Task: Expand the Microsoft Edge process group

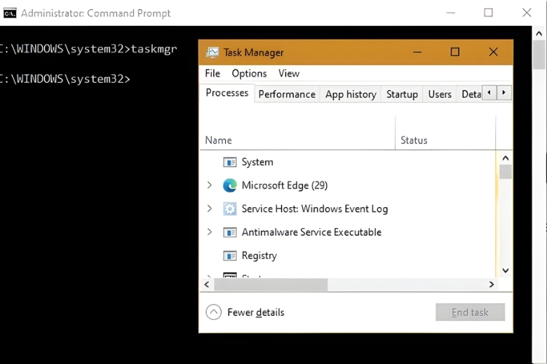Action: coord(209,185)
